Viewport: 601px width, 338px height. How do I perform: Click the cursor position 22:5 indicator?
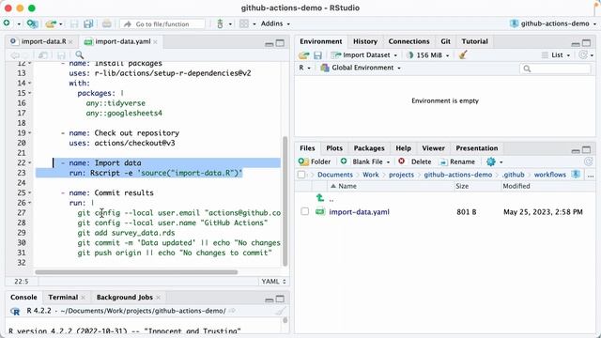coord(22,282)
